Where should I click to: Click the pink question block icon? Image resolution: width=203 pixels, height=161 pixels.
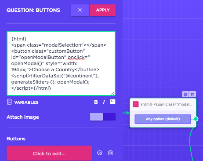pos(136,104)
